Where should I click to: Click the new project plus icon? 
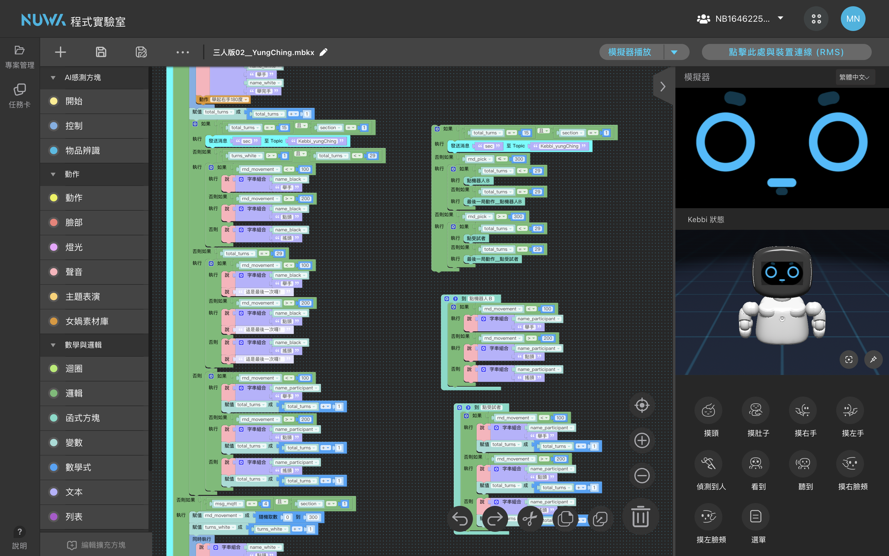[60, 52]
